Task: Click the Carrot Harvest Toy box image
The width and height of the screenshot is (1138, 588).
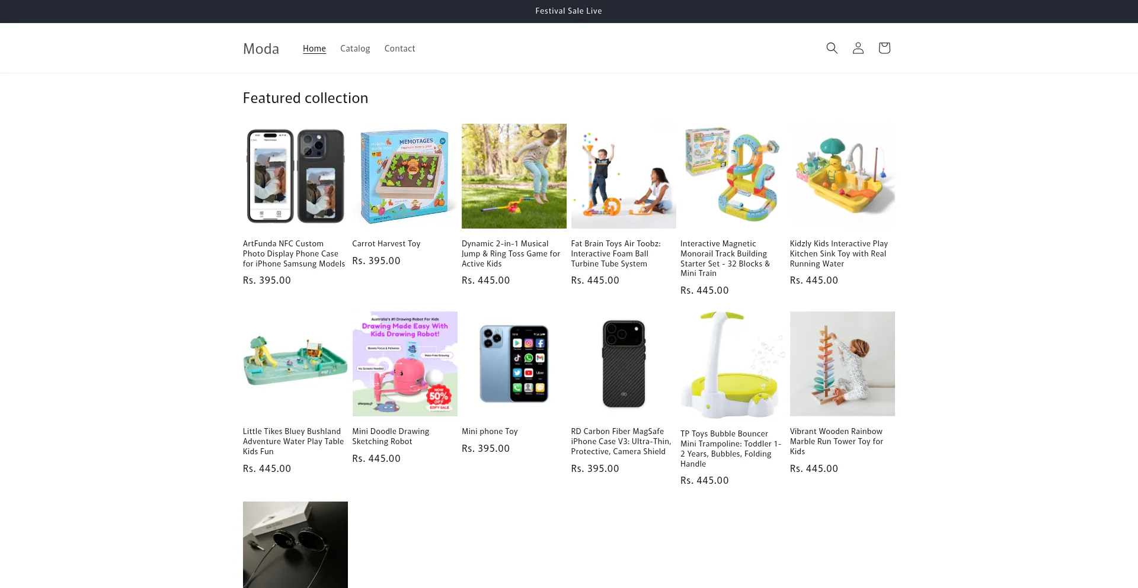Action: click(405, 176)
